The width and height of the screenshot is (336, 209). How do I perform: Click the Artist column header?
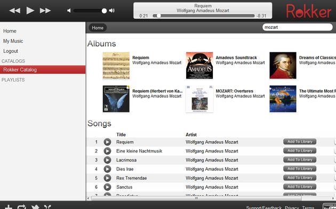point(191,135)
